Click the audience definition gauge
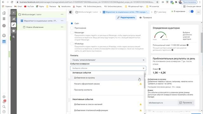This screenshot has width=203, height=114. [x=160, y=35]
